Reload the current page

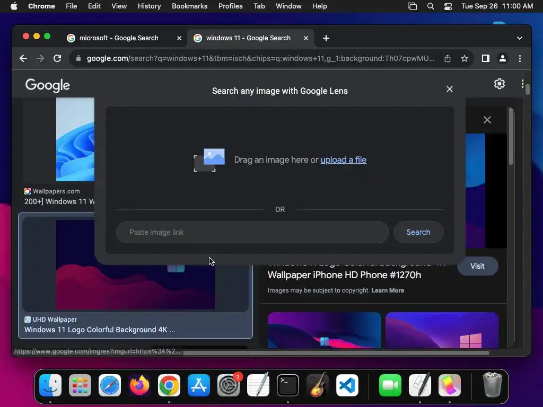(57, 58)
